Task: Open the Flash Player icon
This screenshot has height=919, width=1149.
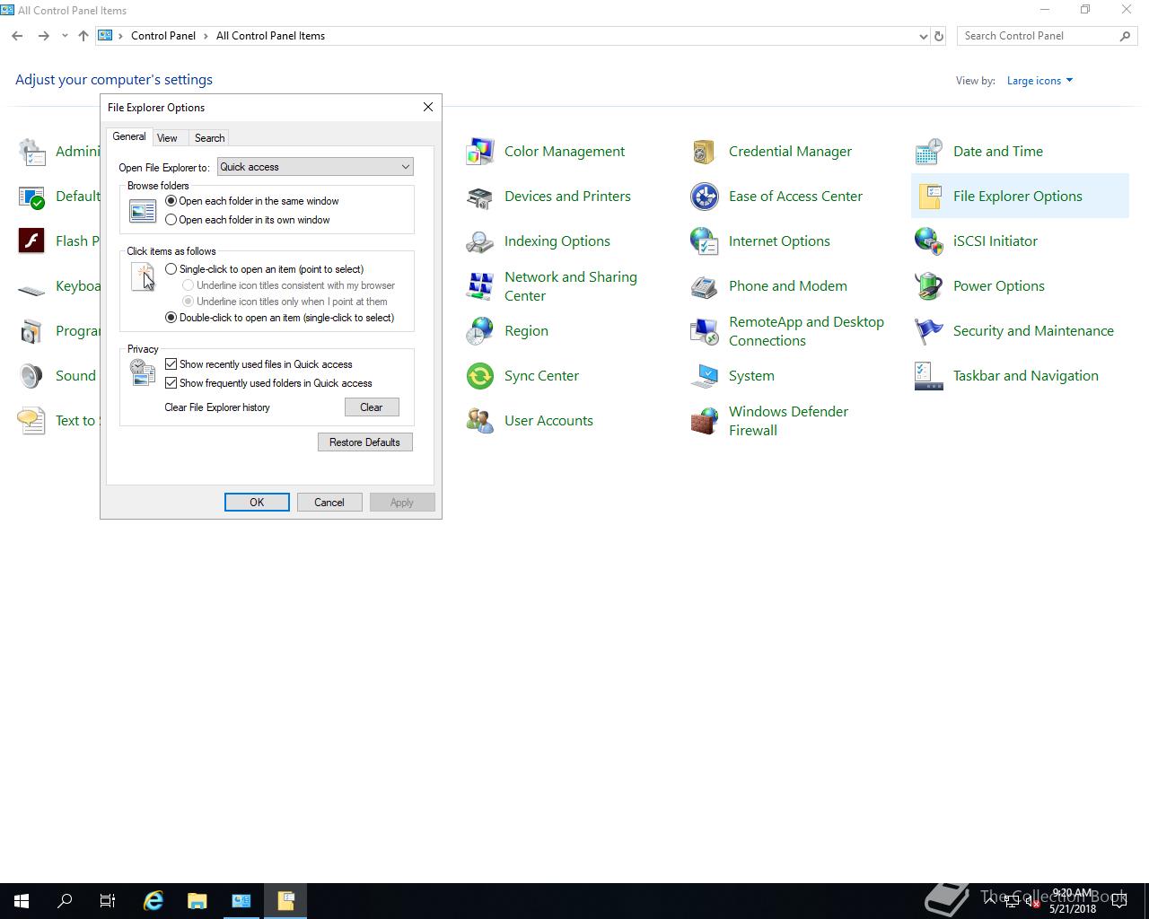Action: pos(31,241)
